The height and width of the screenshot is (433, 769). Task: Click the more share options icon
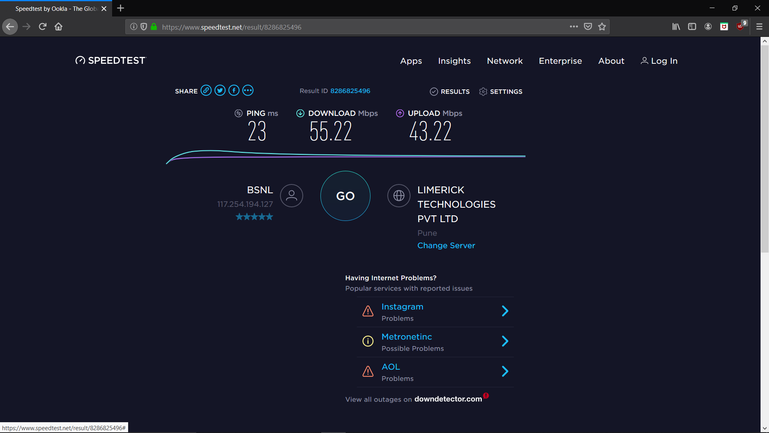(x=247, y=90)
